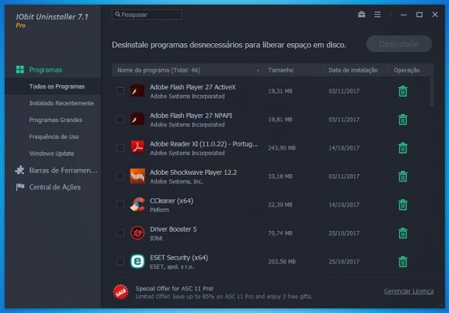Click trash icon for Adobe Reader XI
The image size is (449, 313).
[403, 148]
